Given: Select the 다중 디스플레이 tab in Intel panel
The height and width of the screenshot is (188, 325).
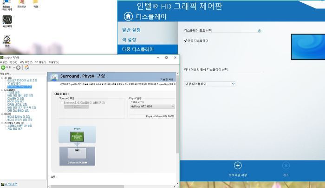Looking at the screenshot, I should click(x=148, y=49).
